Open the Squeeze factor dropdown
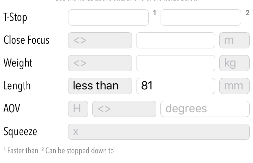The width and height of the screenshot is (253, 163). [x=159, y=132]
